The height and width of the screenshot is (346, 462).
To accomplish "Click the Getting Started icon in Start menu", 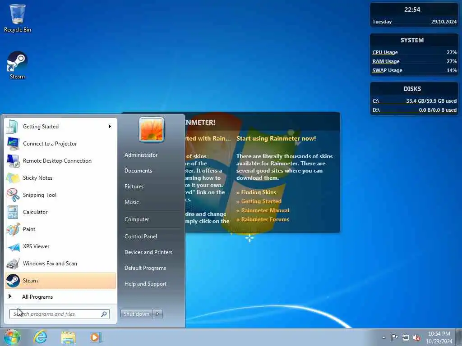I will 12,127.
